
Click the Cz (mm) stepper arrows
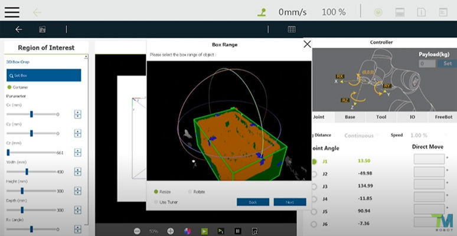pyautogui.click(x=77, y=153)
